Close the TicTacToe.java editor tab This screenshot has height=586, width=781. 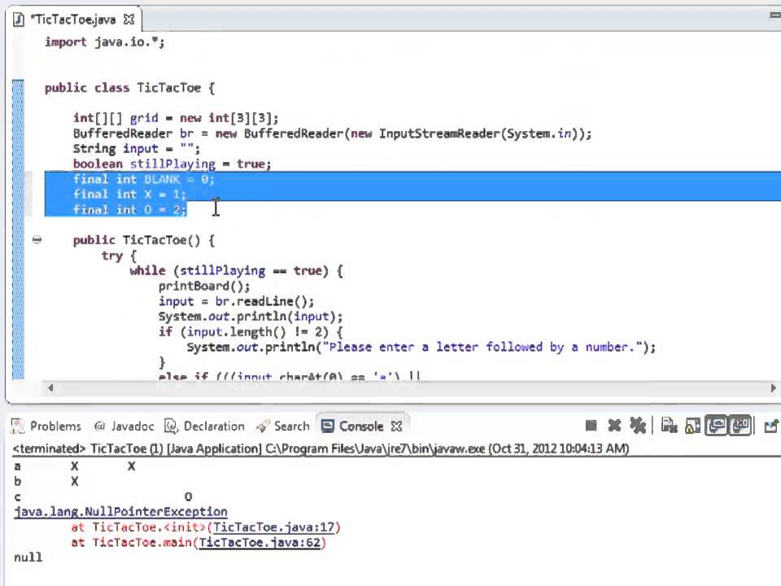[129, 20]
